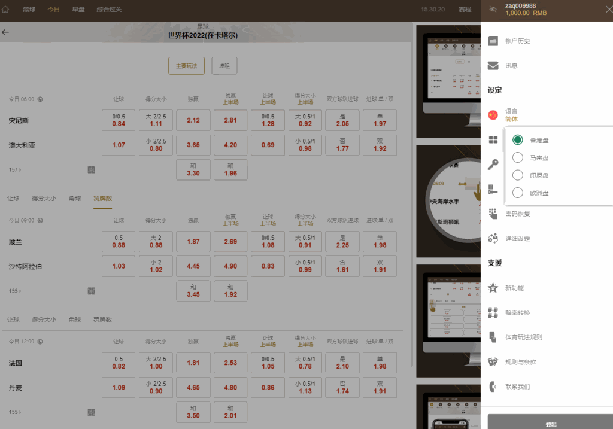Select the 马来盘 radio option
Screen dimensions: 613x429
[518, 158]
